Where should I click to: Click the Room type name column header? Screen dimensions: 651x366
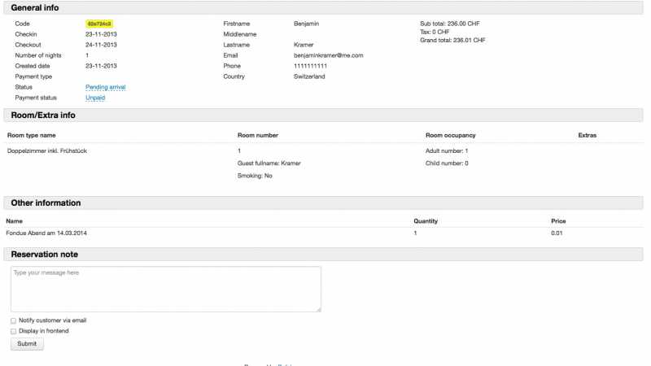32,135
